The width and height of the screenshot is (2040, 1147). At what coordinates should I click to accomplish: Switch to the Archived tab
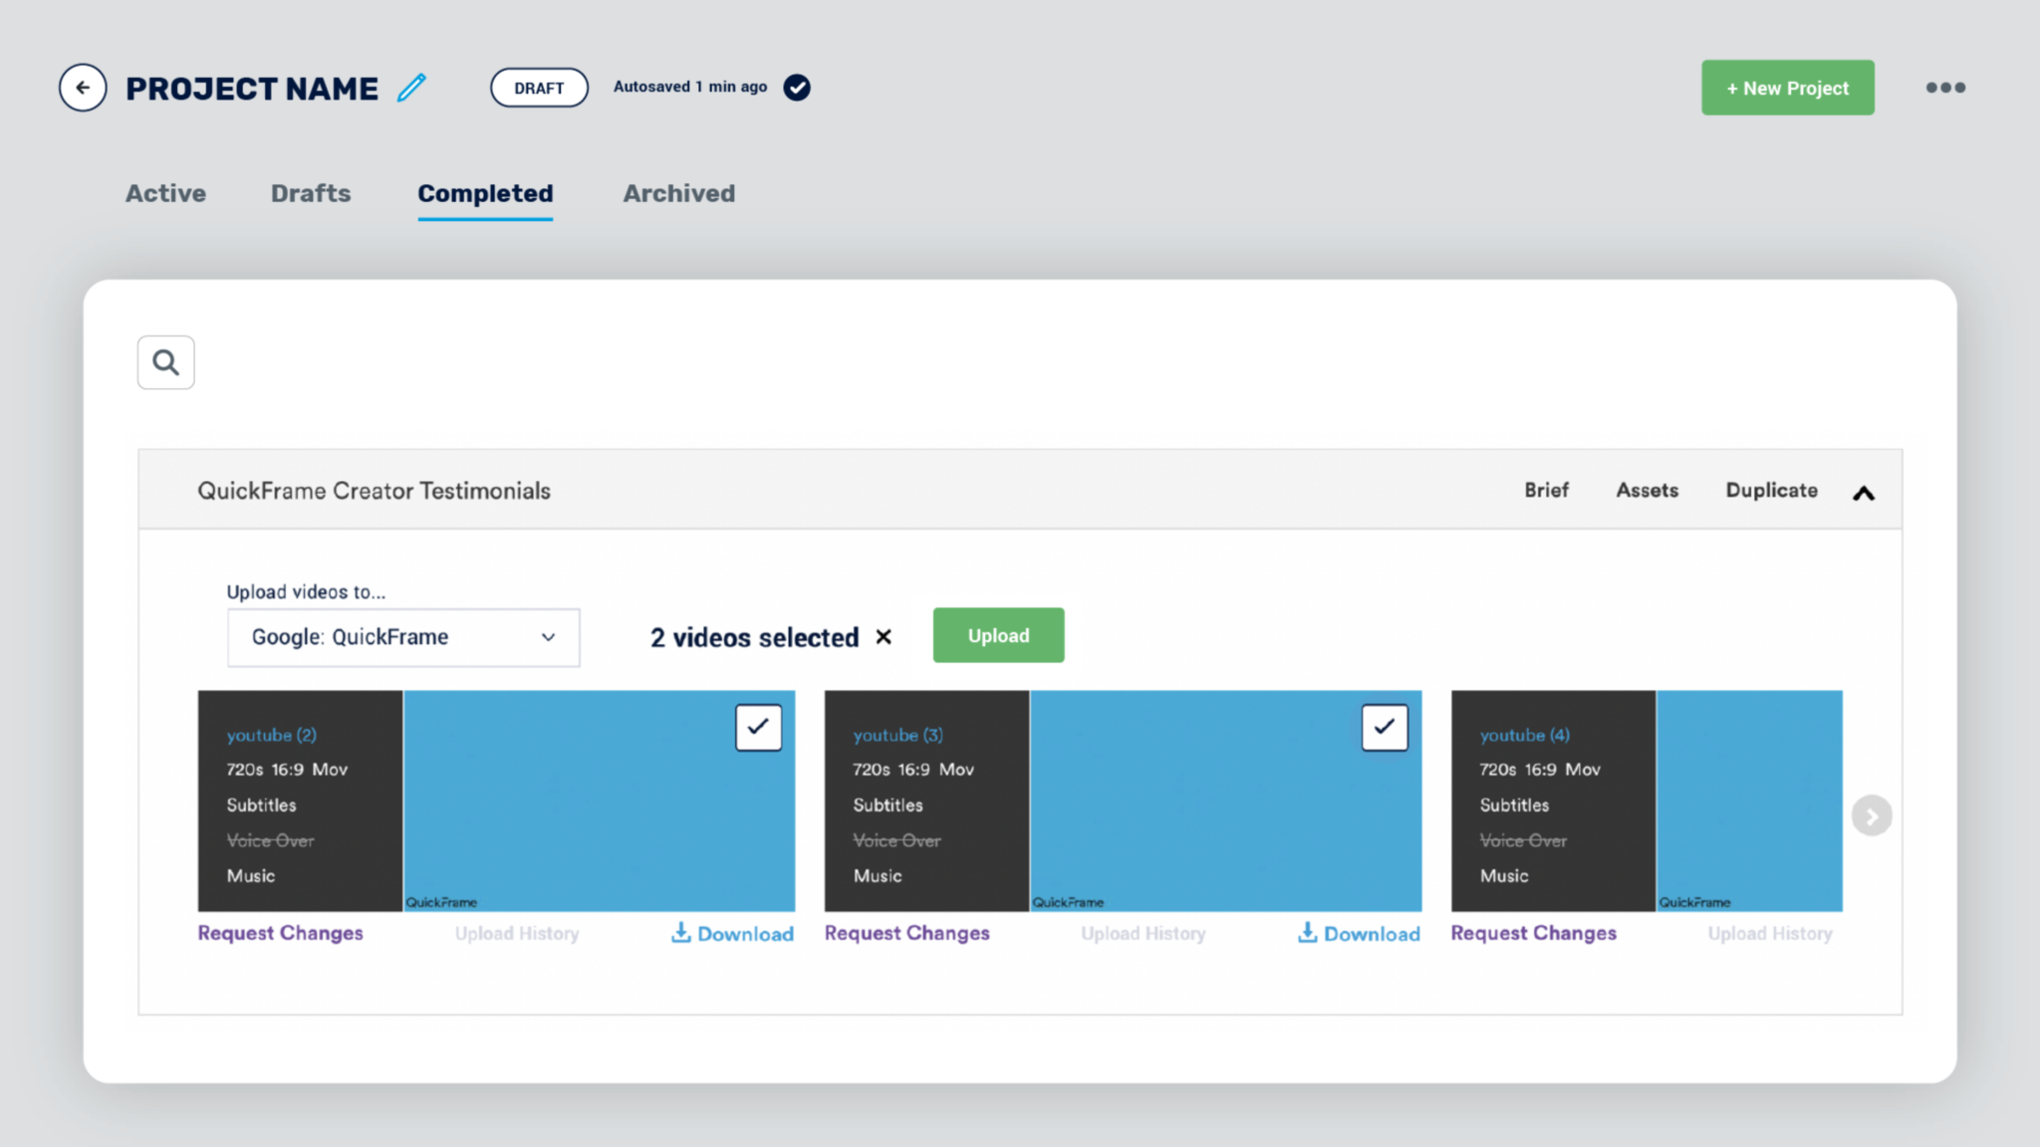[678, 193]
